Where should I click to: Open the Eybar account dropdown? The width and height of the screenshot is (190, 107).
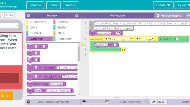pos(183,5)
